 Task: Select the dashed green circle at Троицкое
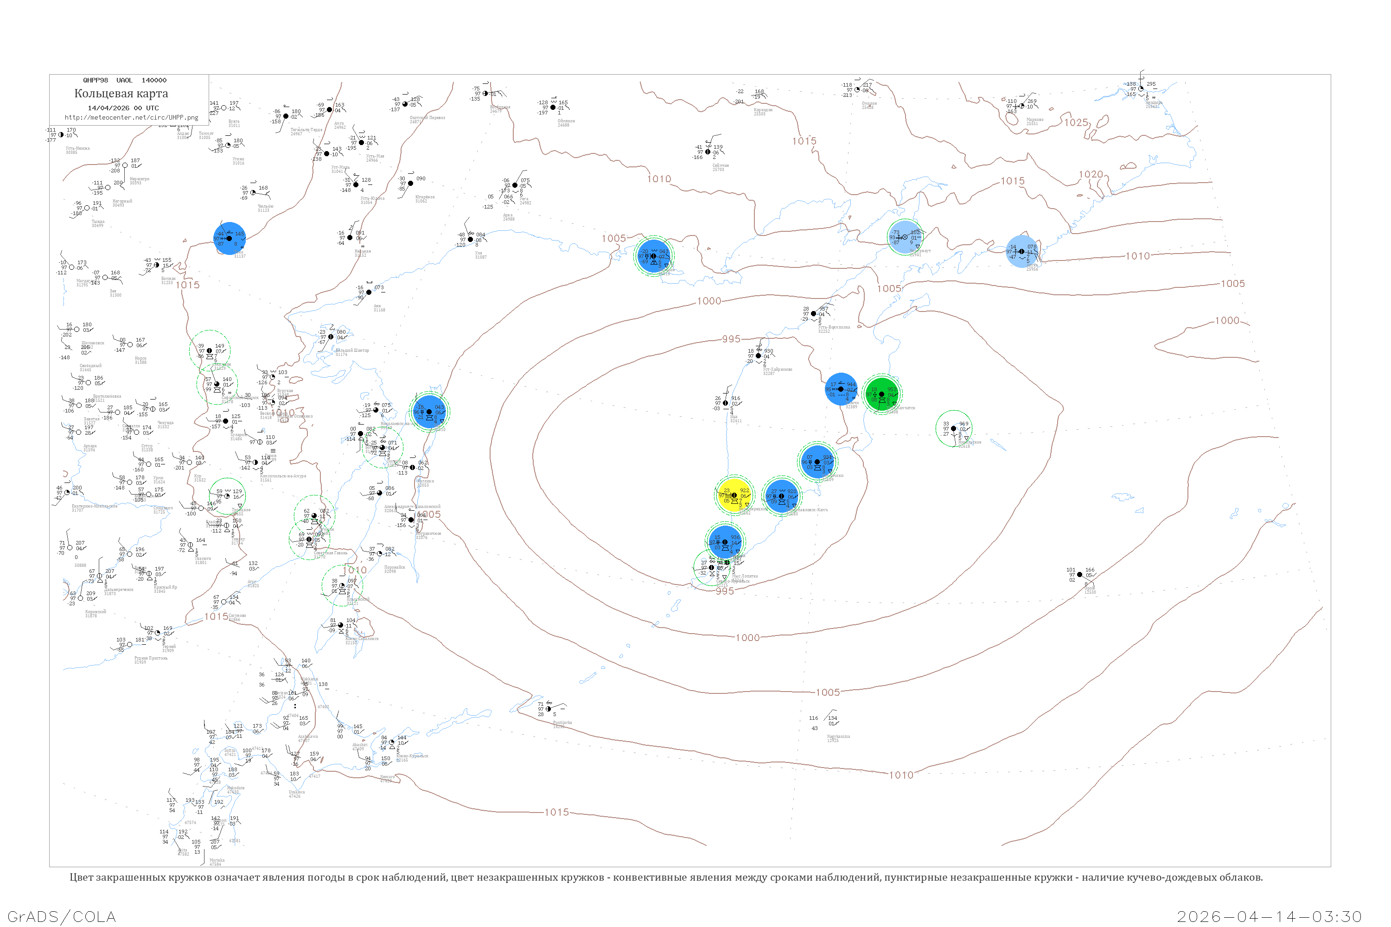(x=227, y=496)
